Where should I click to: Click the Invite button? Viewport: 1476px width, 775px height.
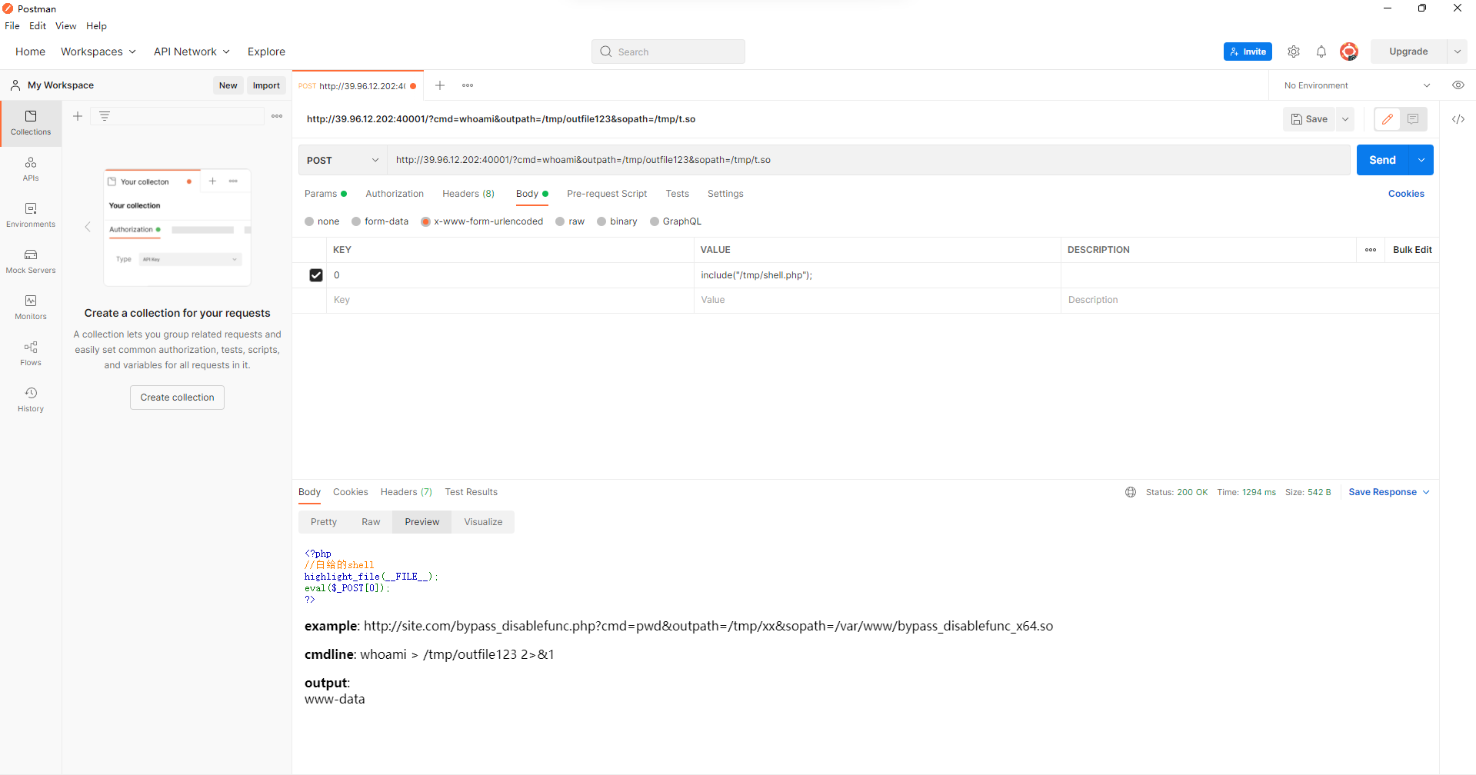point(1248,52)
